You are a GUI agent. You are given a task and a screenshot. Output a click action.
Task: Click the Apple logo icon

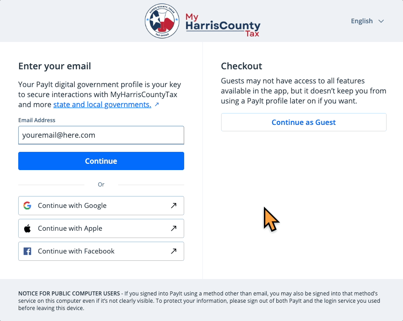pyautogui.click(x=27, y=228)
